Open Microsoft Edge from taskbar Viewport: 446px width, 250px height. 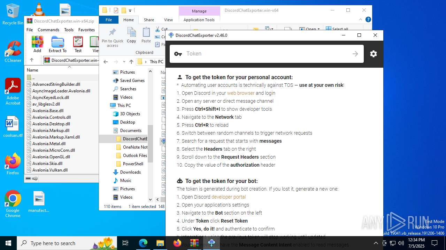click(143, 243)
